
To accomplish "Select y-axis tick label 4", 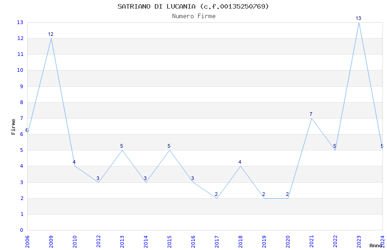I will [22, 166].
